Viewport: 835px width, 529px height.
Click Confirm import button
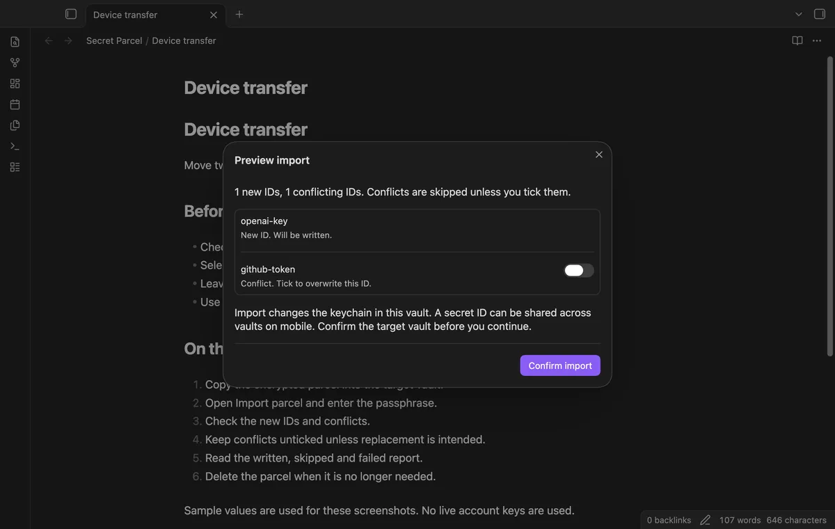[x=560, y=365]
